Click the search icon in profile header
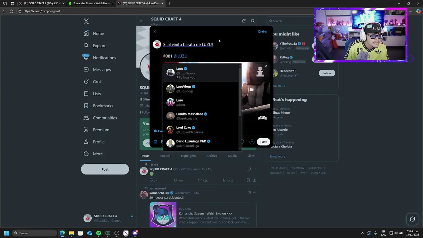Viewport: 423px width, 238px height. pos(253,21)
